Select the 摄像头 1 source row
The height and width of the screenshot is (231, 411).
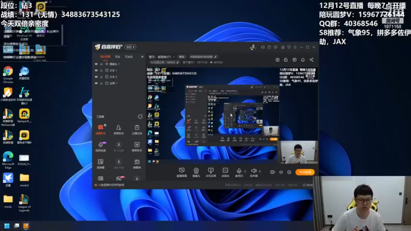119,64
